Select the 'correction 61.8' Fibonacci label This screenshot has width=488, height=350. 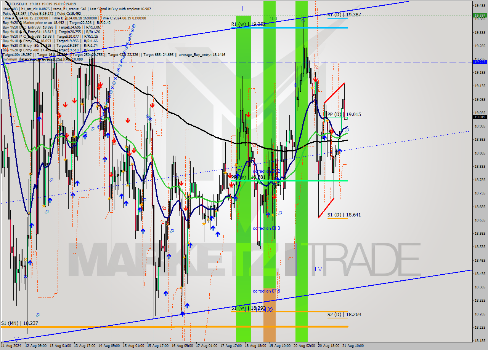tap(266, 228)
